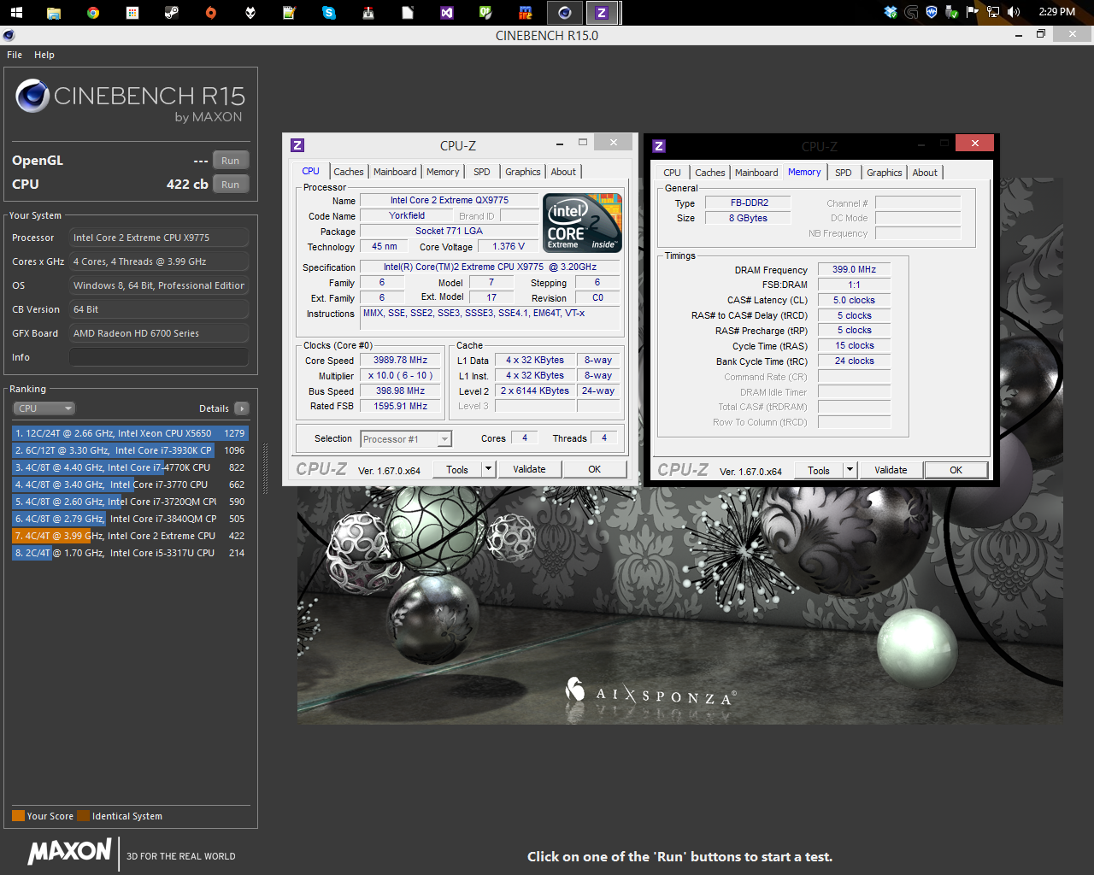Open the network tray icon

(x=993, y=12)
